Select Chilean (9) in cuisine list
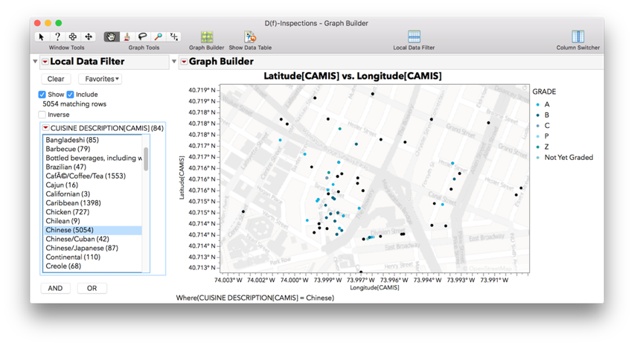Viewport: 634px width, 346px height. (x=92, y=221)
